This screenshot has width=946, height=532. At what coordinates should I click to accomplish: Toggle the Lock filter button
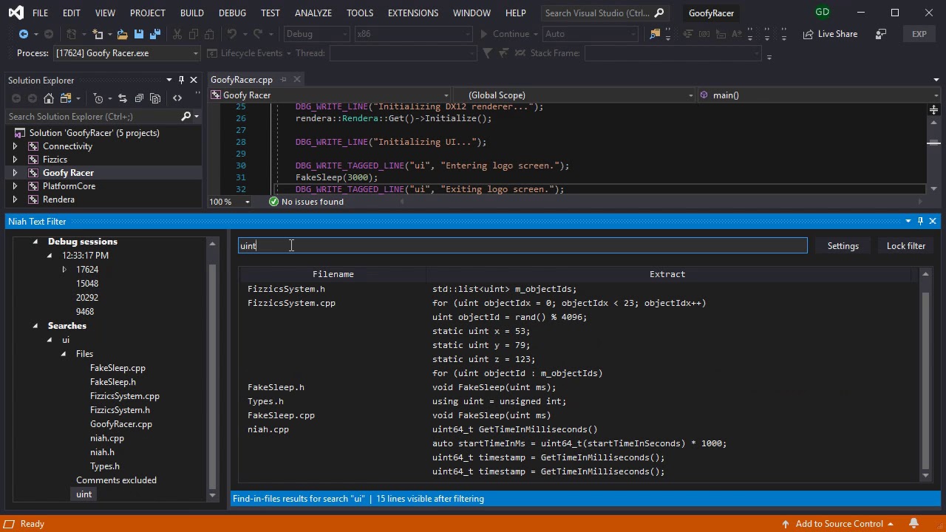point(905,246)
